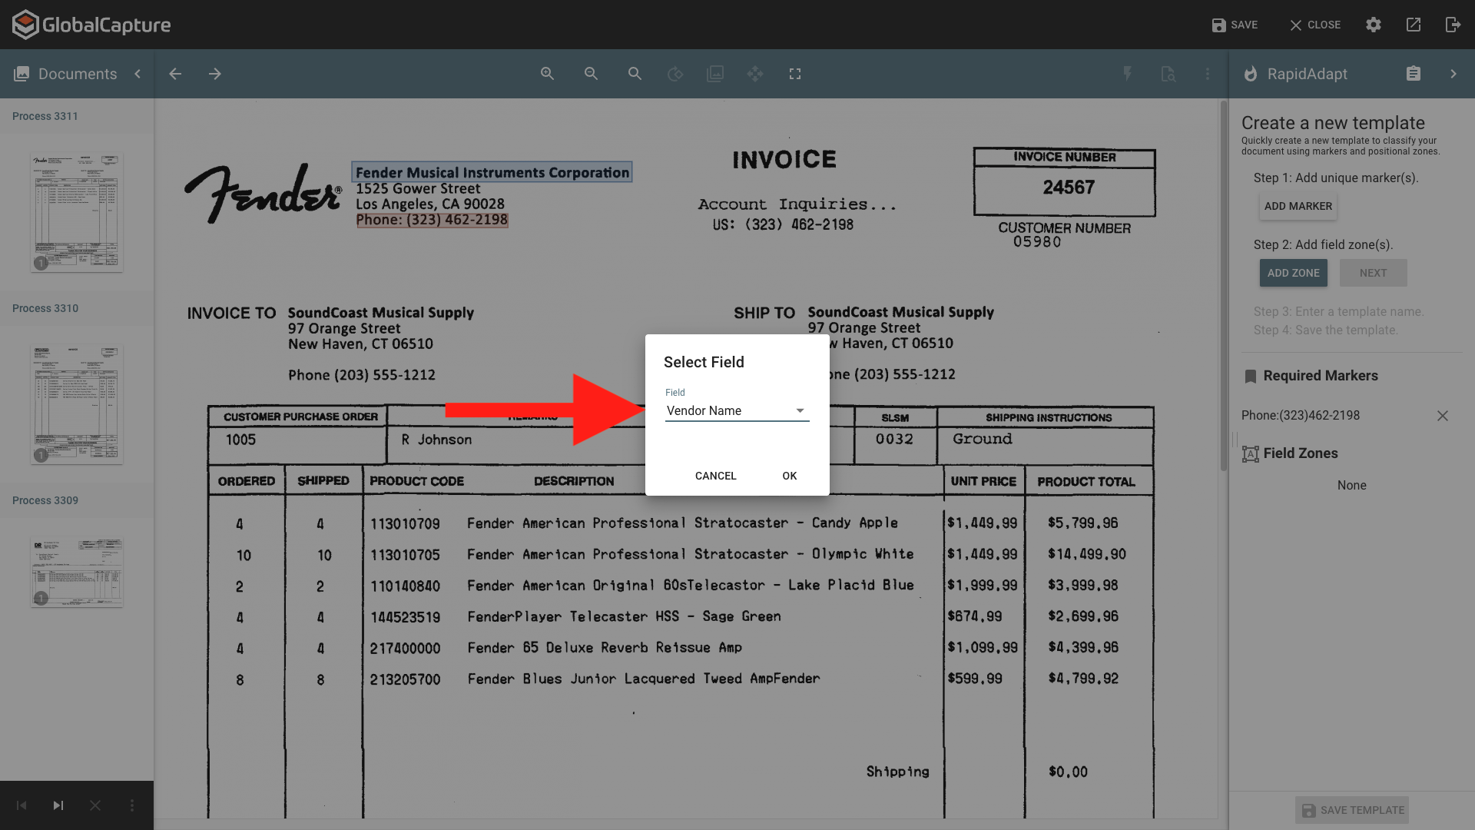1475x830 pixels.
Task: Click the GlobalCapture logo
Action: click(91, 25)
